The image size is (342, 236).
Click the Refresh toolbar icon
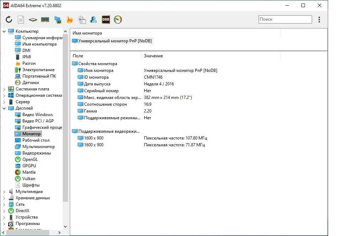[9, 20]
